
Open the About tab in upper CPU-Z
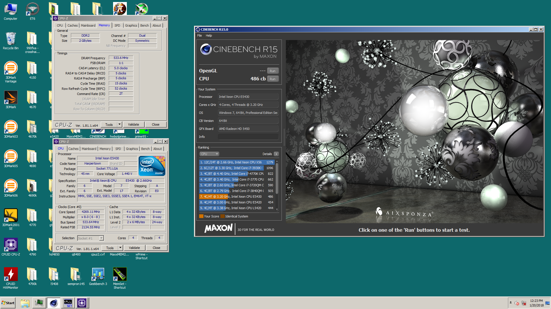(x=157, y=25)
